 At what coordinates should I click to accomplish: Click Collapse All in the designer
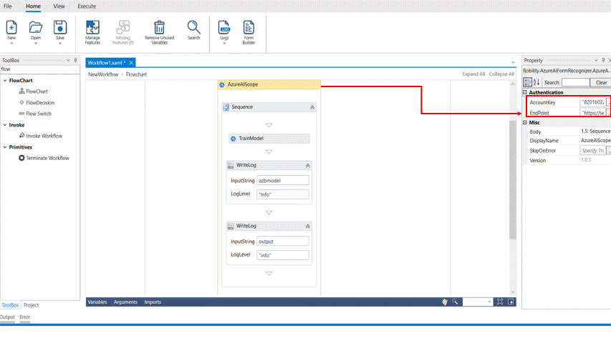[x=501, y=74]
